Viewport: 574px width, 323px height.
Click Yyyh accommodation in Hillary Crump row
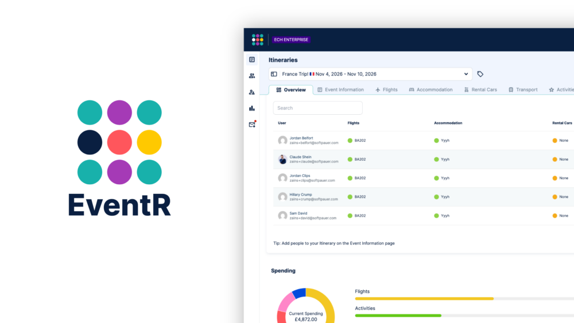442,197
